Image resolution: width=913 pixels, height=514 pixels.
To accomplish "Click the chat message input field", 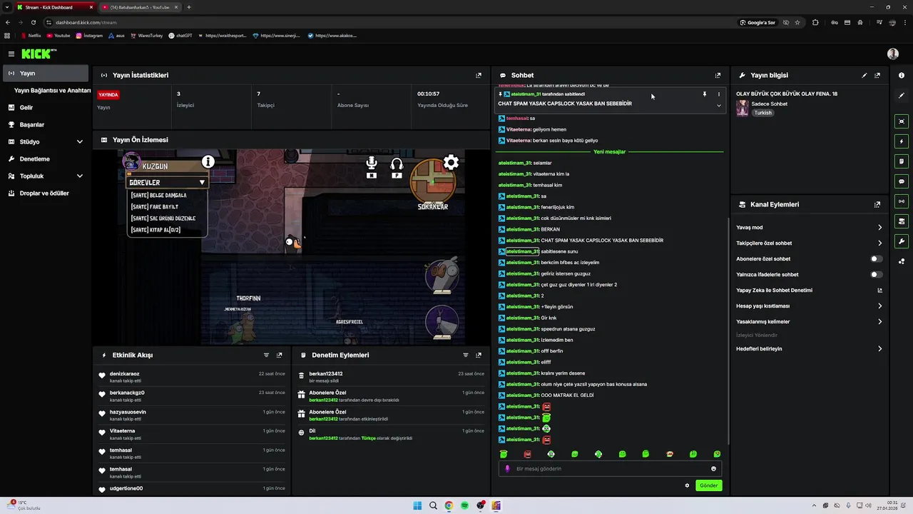I will [x=610, y=468].
